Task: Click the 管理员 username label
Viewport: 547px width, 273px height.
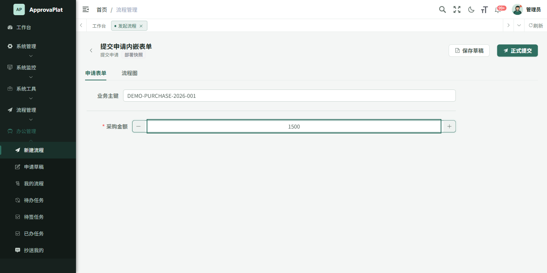Action: (x=533, y=9)
